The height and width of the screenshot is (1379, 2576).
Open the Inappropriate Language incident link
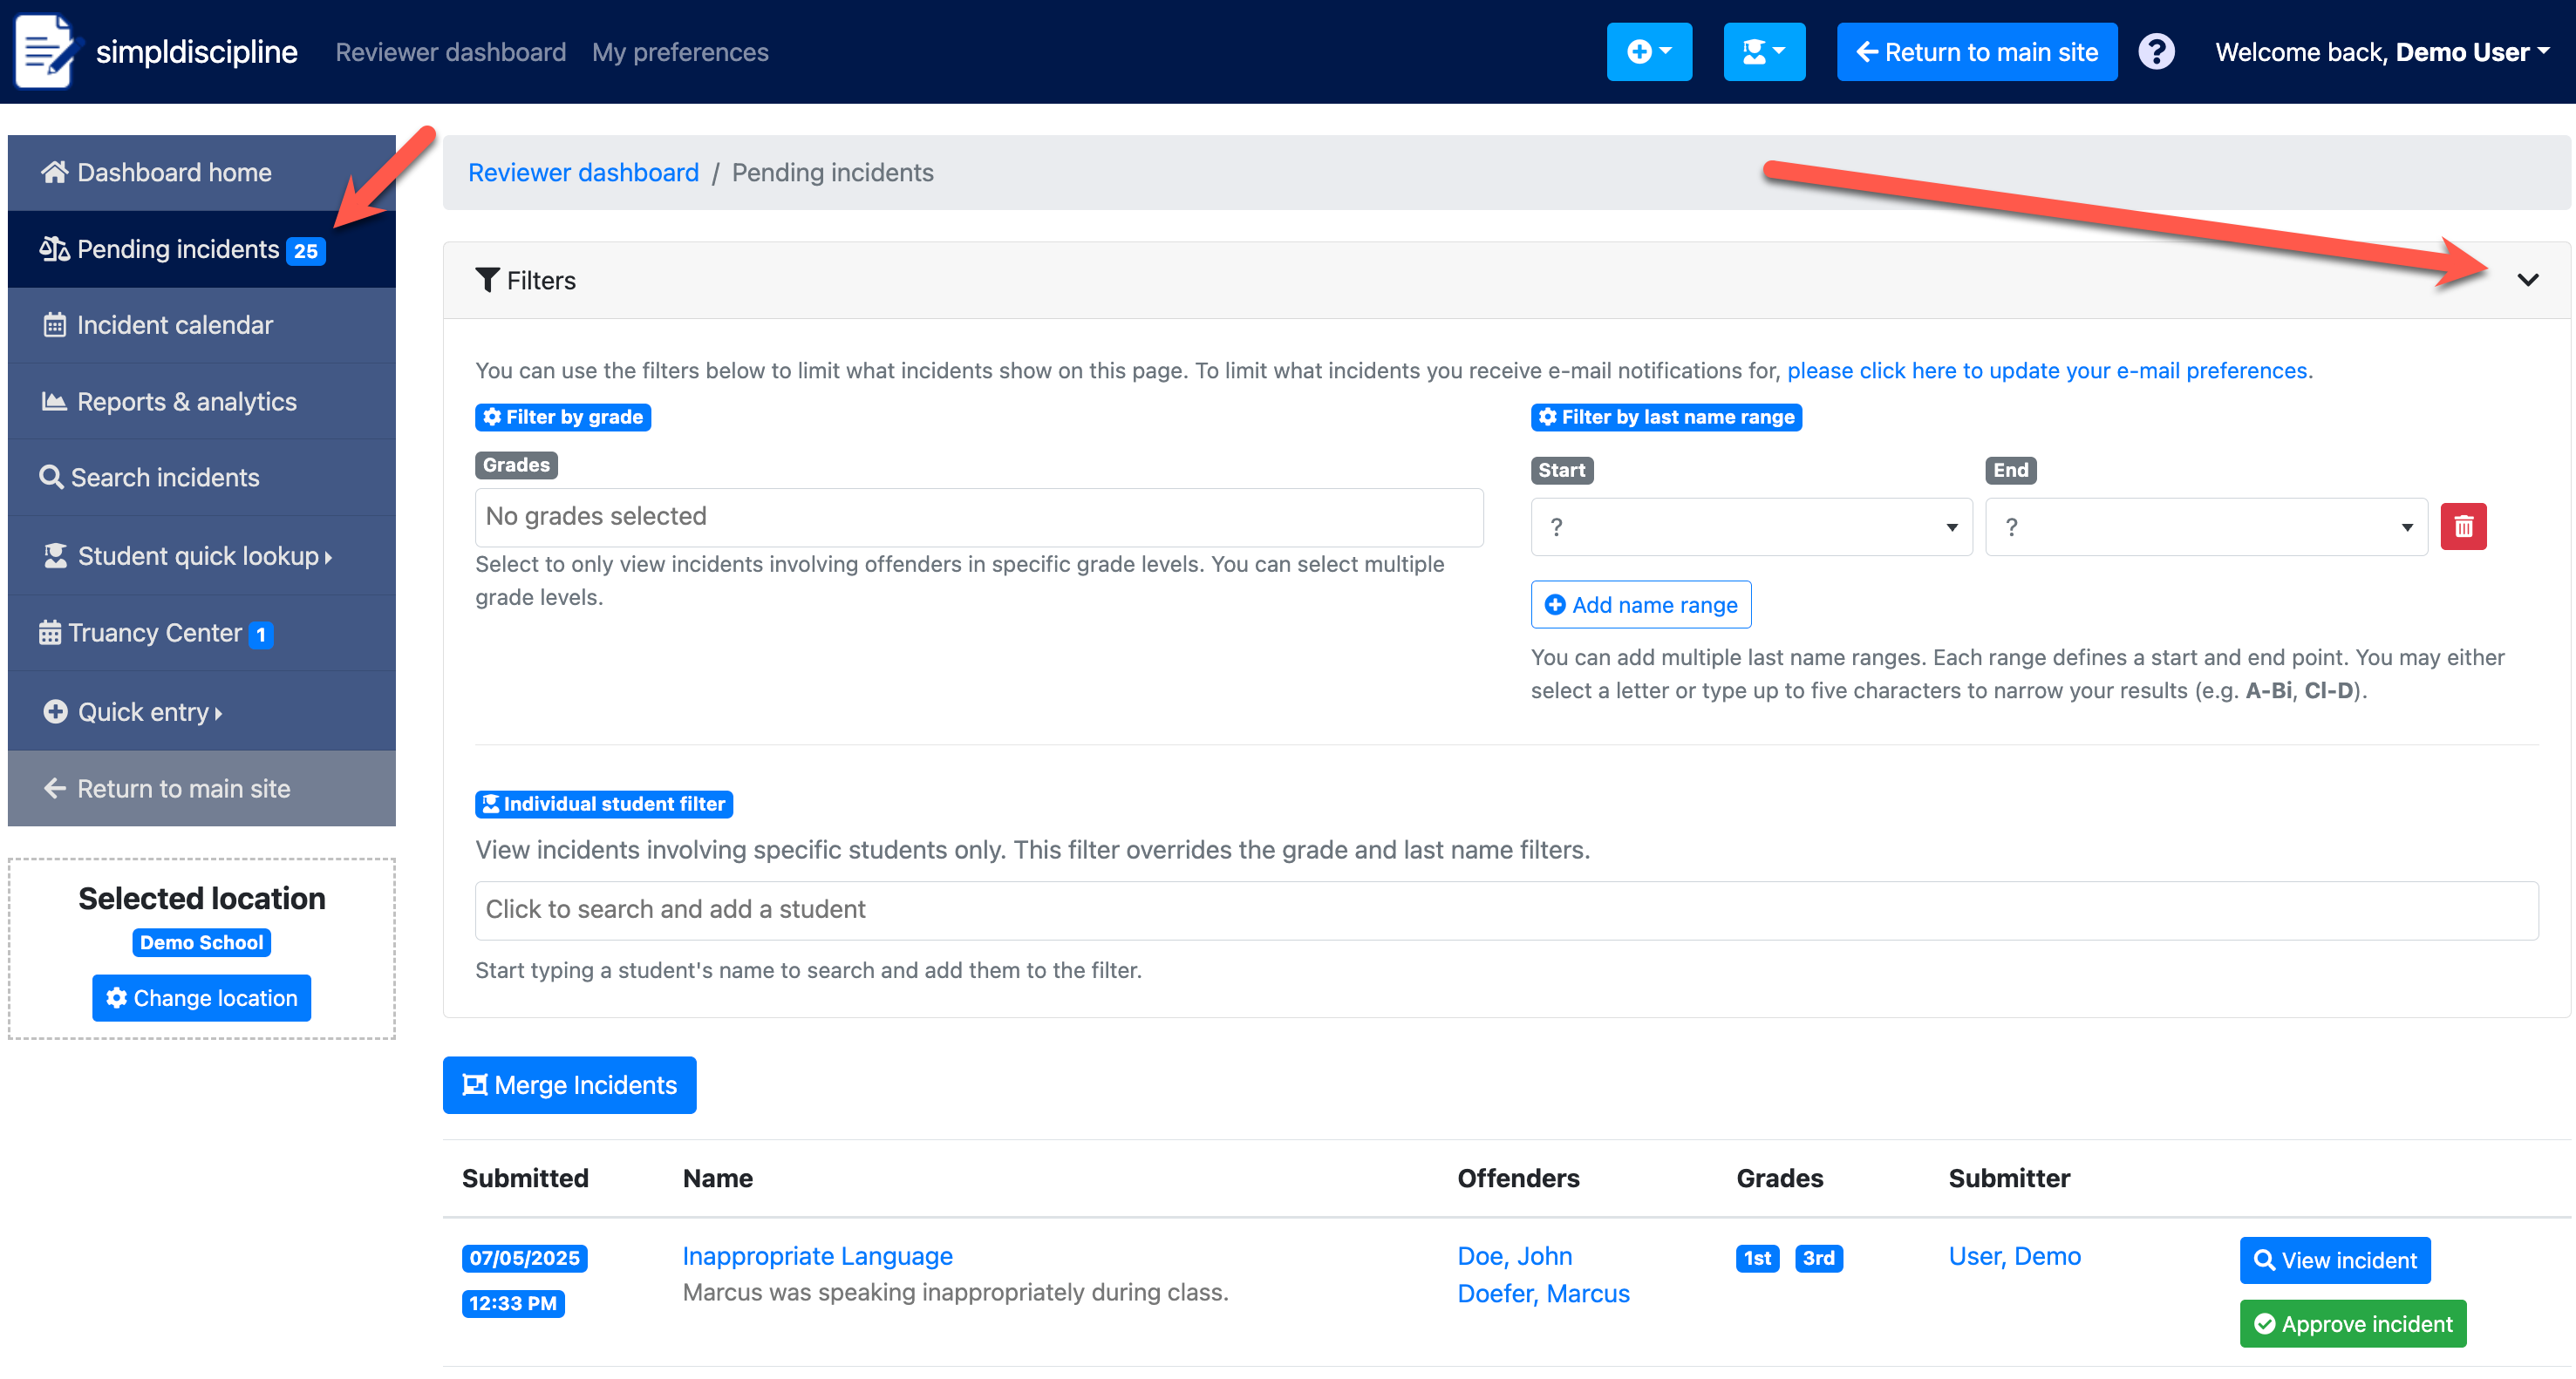coord(817,1255)
